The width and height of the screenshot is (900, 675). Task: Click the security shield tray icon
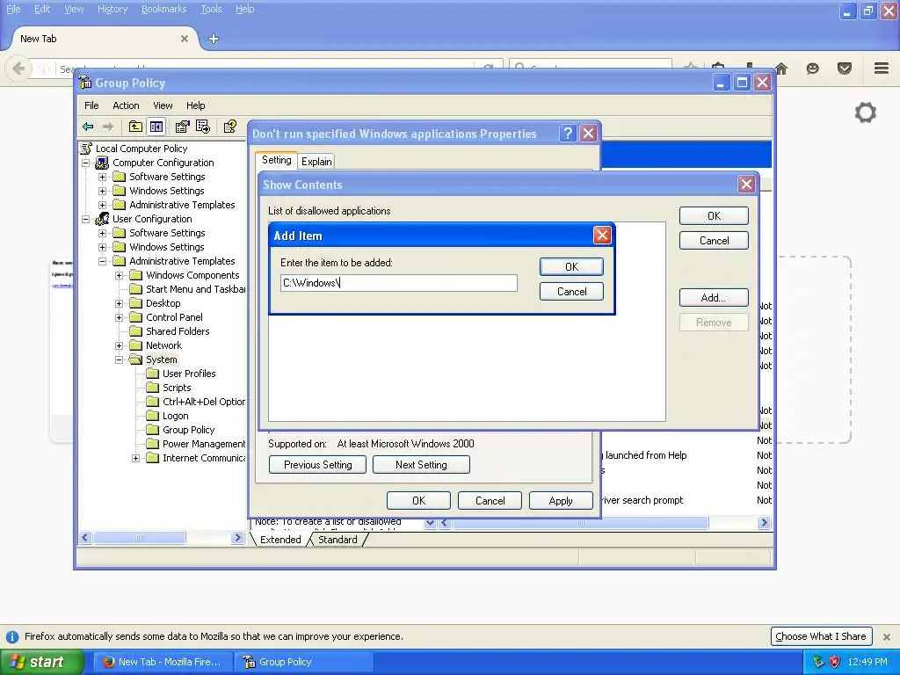click(x=835, y=662)
